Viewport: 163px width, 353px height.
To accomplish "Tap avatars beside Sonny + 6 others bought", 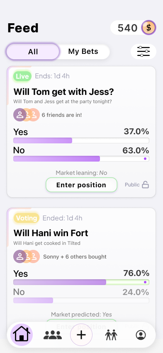I will tap(27, 256).
